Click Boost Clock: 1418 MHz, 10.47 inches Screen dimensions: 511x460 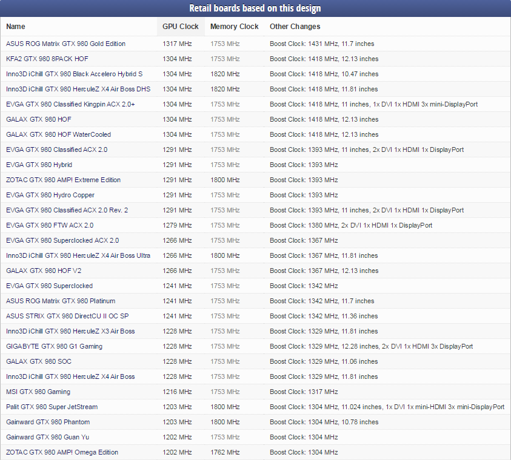pos(324,74)
